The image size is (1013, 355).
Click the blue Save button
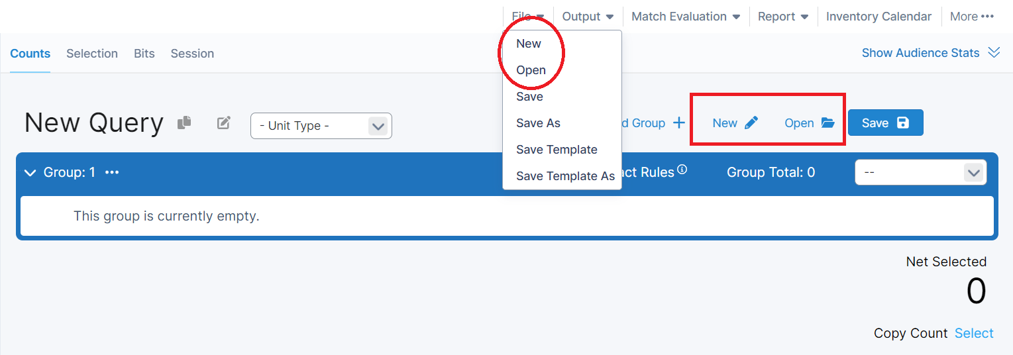pos(885,123)
